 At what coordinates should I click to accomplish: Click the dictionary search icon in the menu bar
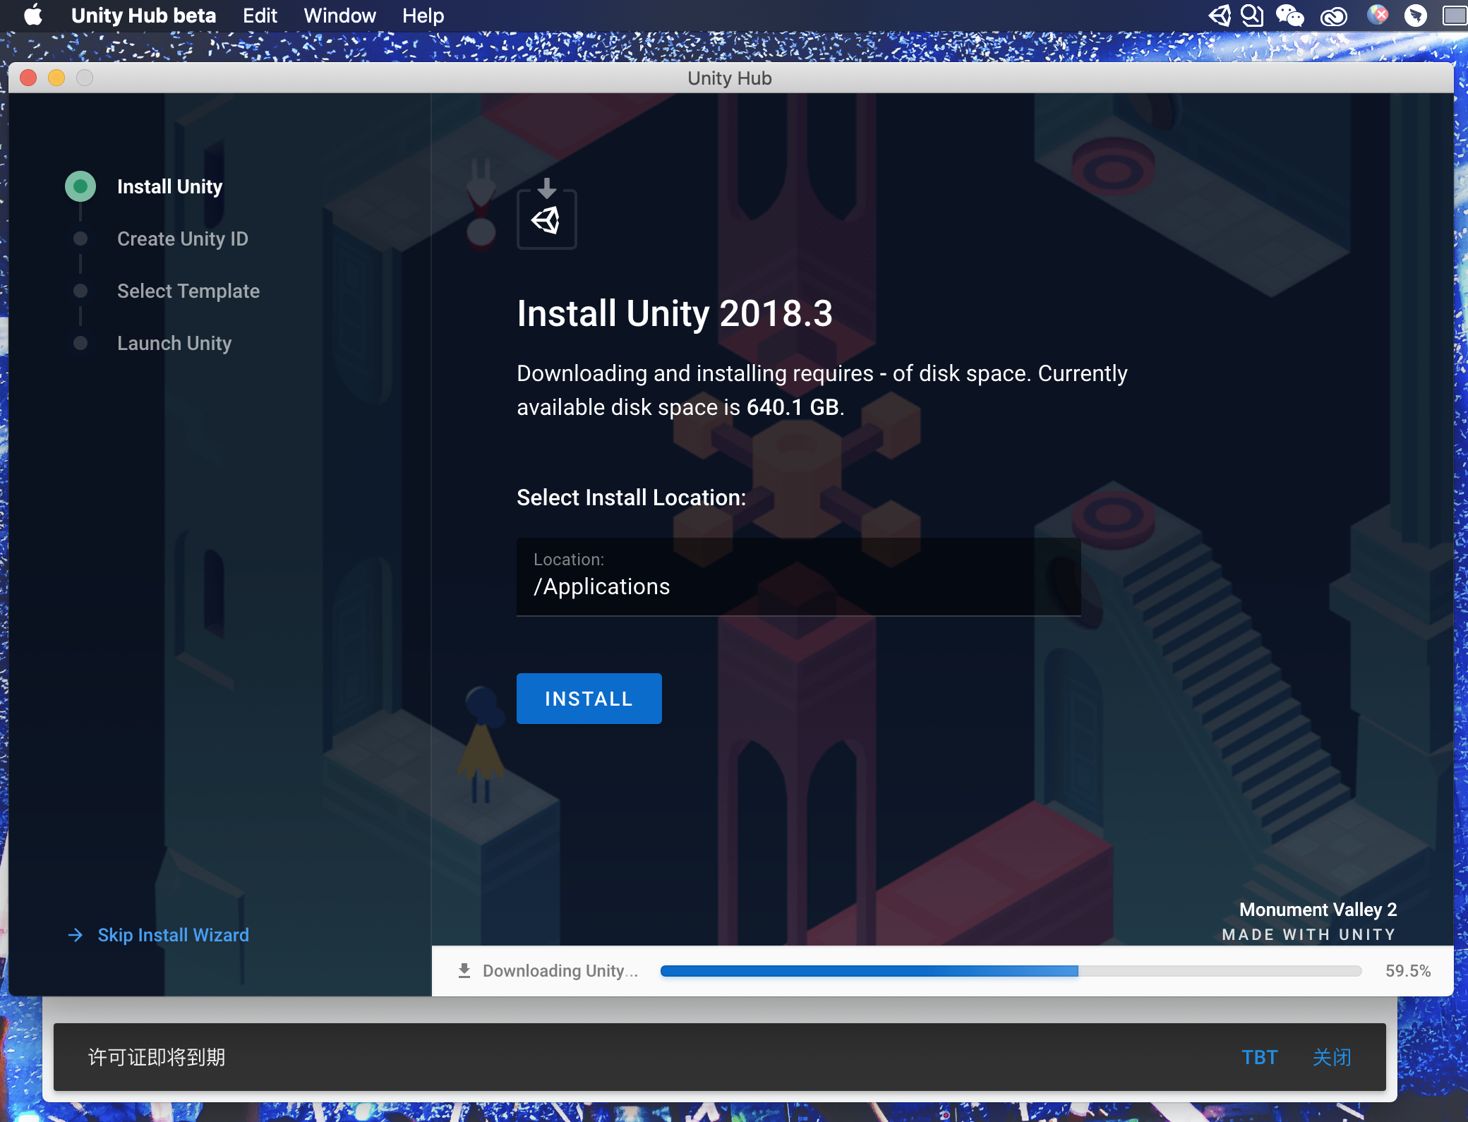tap(1251, 15)
